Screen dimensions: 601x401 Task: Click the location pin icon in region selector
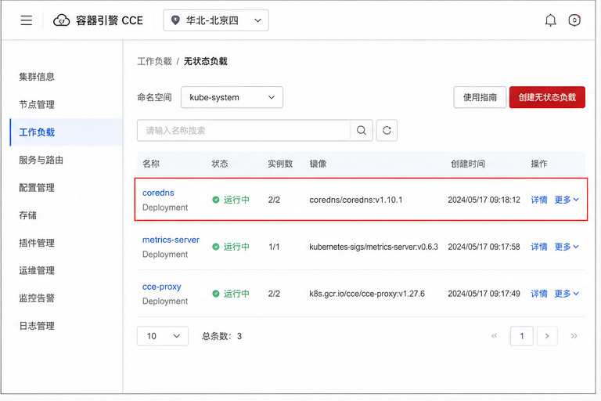click(x=175, y=20)
